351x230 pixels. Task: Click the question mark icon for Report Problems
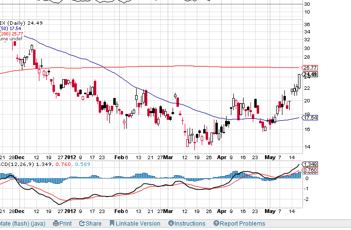(x=216, y=223)
